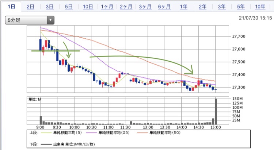Click the 27,500 price axis label
This screenshot has height=150, width=274.
239,62
